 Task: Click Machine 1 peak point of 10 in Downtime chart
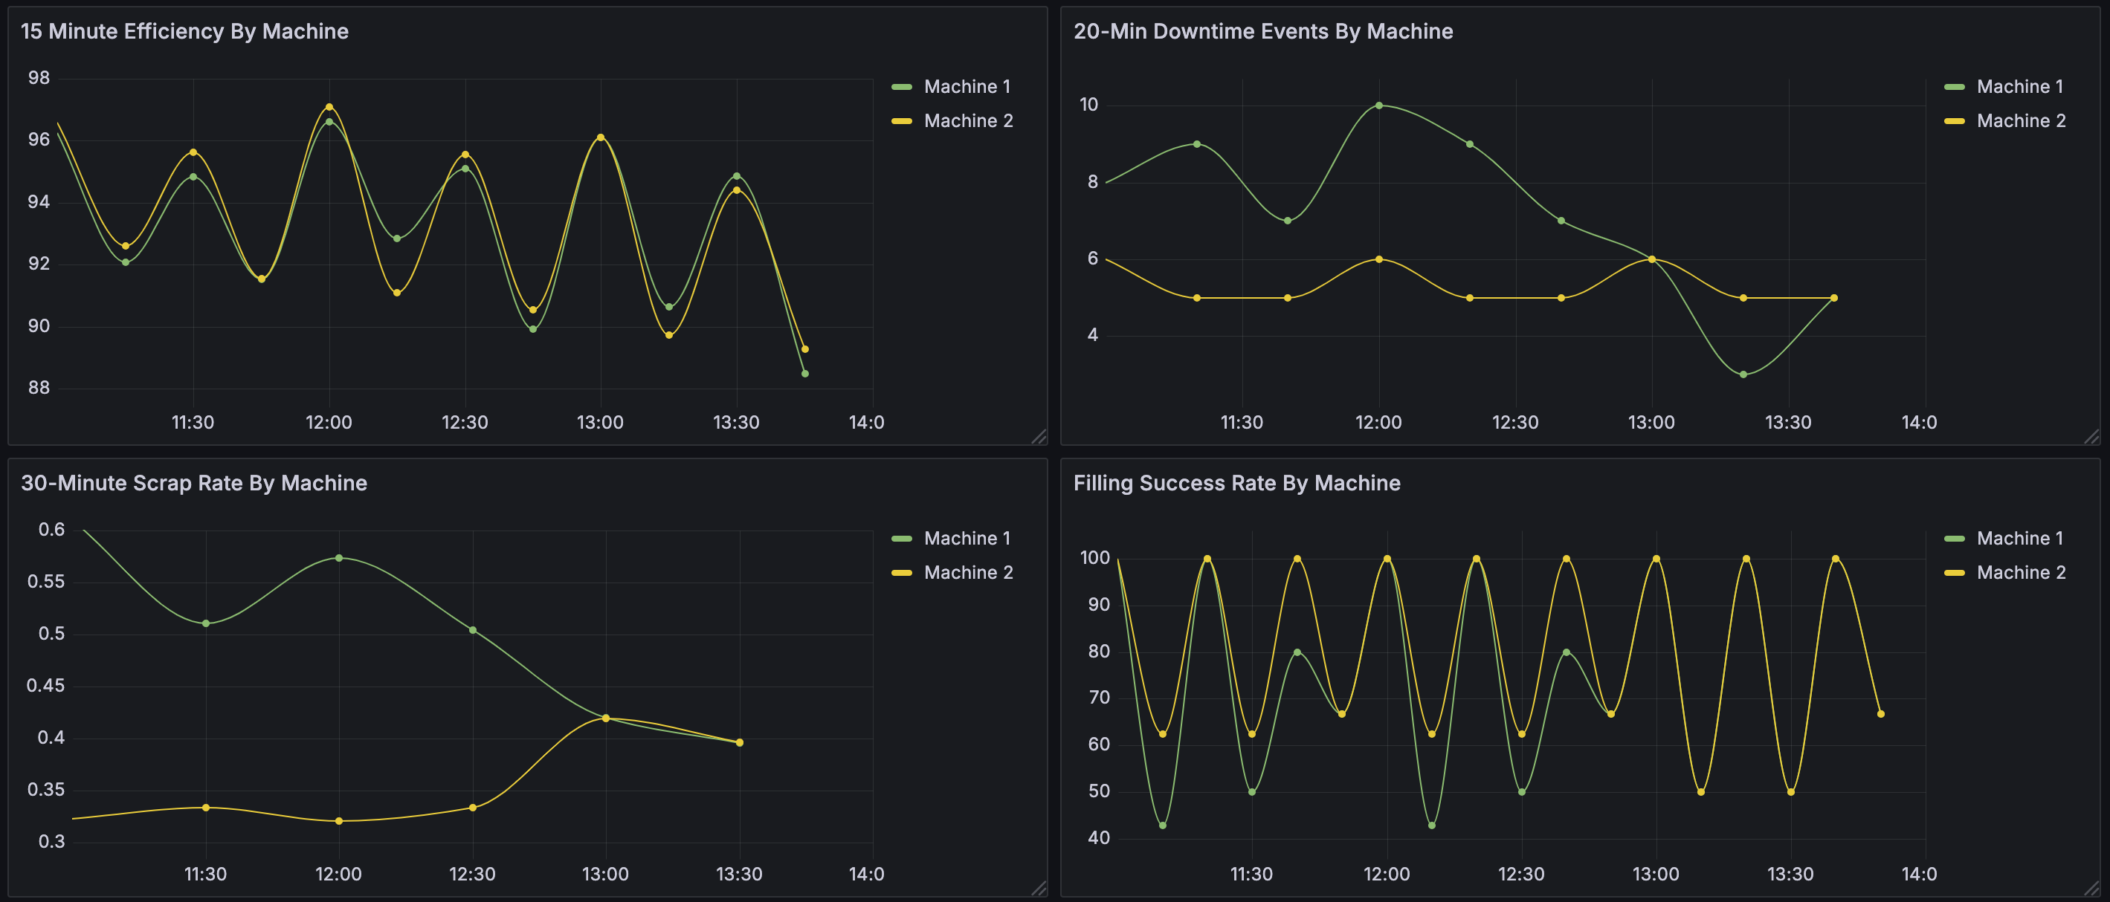(1379, 106)
